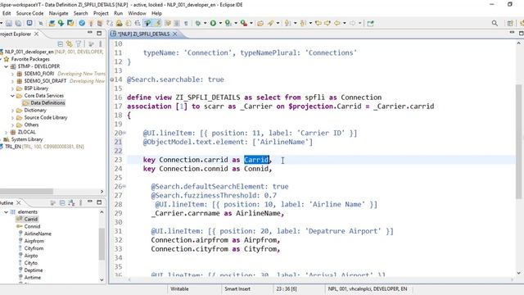The image size is (524, 295).
Task: Select the BSP Library folder
Action: (36, 88)
